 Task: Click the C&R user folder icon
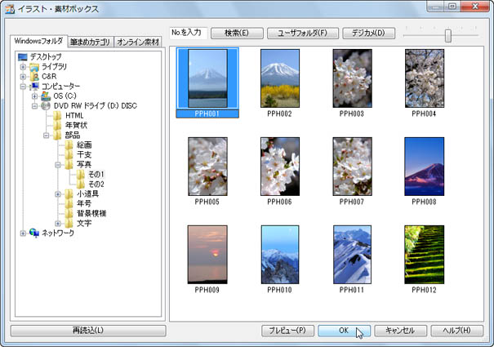pos(34,76)
